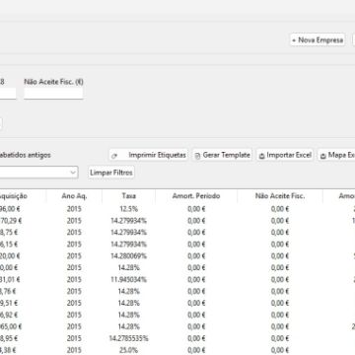Click the Nova Empresa button
The image size is (355, 355).
318,40
